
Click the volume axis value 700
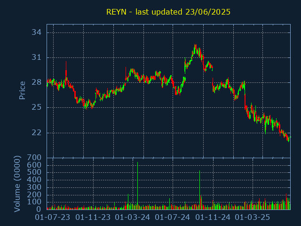tap(34, 158)
